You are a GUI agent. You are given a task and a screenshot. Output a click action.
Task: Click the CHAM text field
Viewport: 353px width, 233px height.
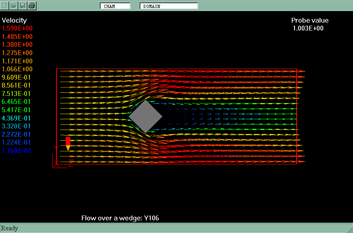pos(115,6)
